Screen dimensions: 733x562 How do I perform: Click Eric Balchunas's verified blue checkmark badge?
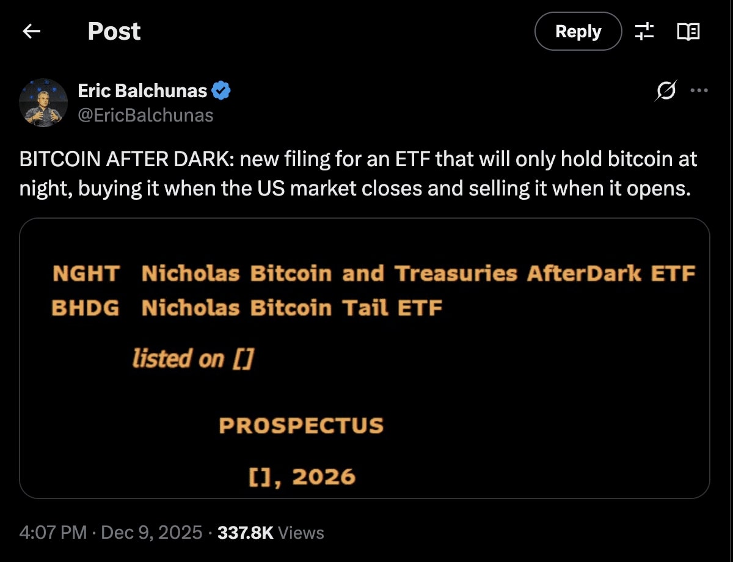[221, 90]
